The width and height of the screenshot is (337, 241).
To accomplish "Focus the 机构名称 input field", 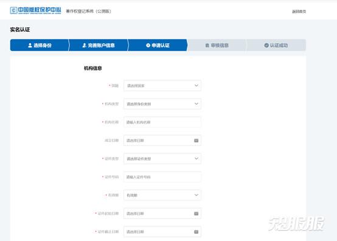I will (162, 122).
